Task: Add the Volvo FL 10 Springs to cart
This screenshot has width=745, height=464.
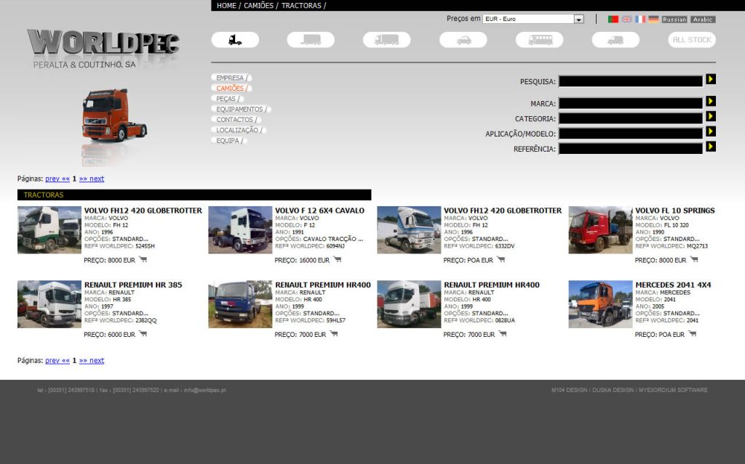Action: coord(692,260)
